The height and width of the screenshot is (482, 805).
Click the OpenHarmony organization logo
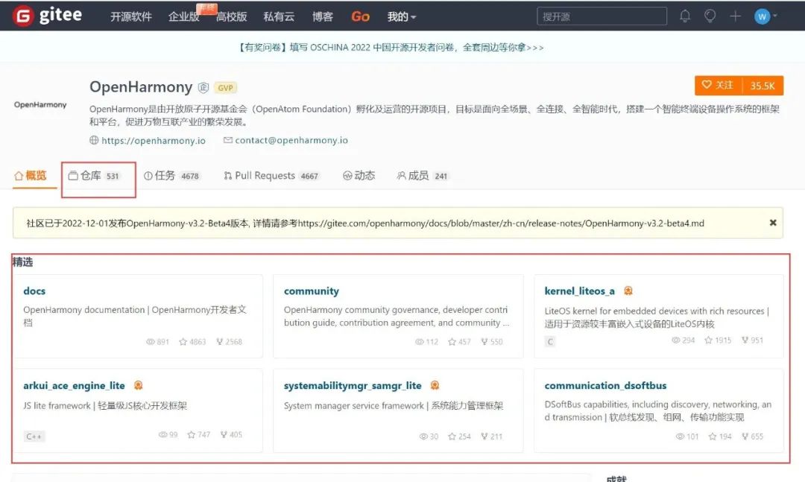(40, 105)
